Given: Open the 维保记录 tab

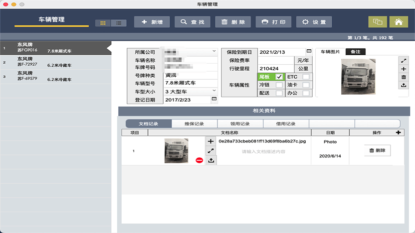Looking at the screenshot, I should pos(194,123).
